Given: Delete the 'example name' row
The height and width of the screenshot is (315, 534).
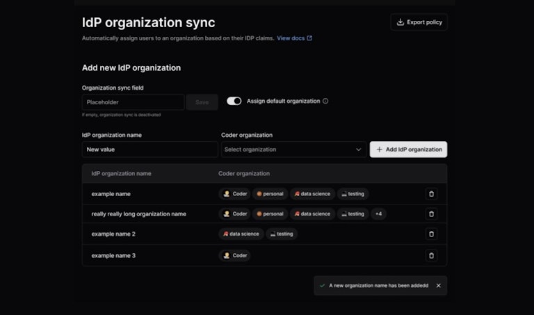Looking at the screenshot, I should click(x=431, y=194).
